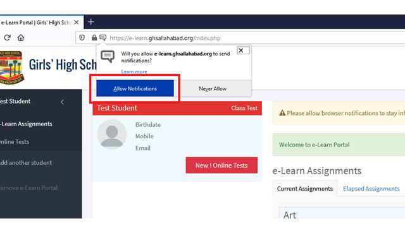Switch to Current Assignments tab
Screen dimensions: 405x233
point(305,189)
